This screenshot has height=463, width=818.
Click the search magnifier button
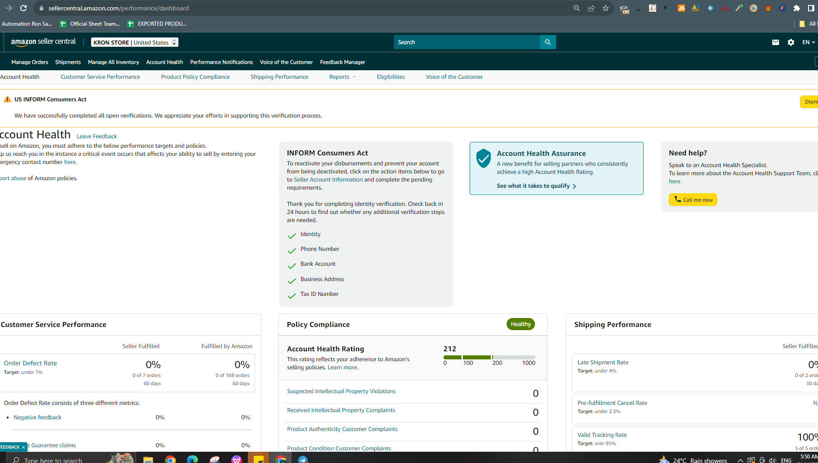tap(548, 42)
